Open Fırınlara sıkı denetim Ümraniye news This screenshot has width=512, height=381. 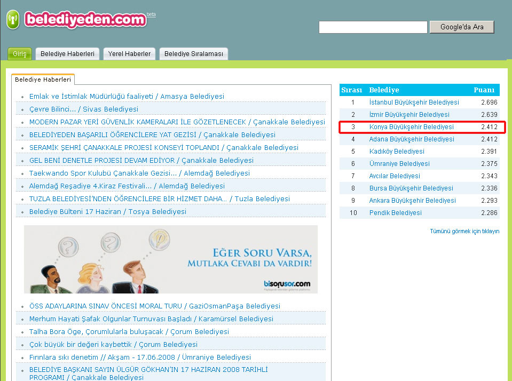pyautogui.click(x=140, y=357)
